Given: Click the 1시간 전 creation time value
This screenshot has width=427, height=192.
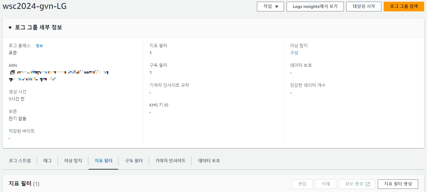Looking at the screenshot, I should coord(17,99).
